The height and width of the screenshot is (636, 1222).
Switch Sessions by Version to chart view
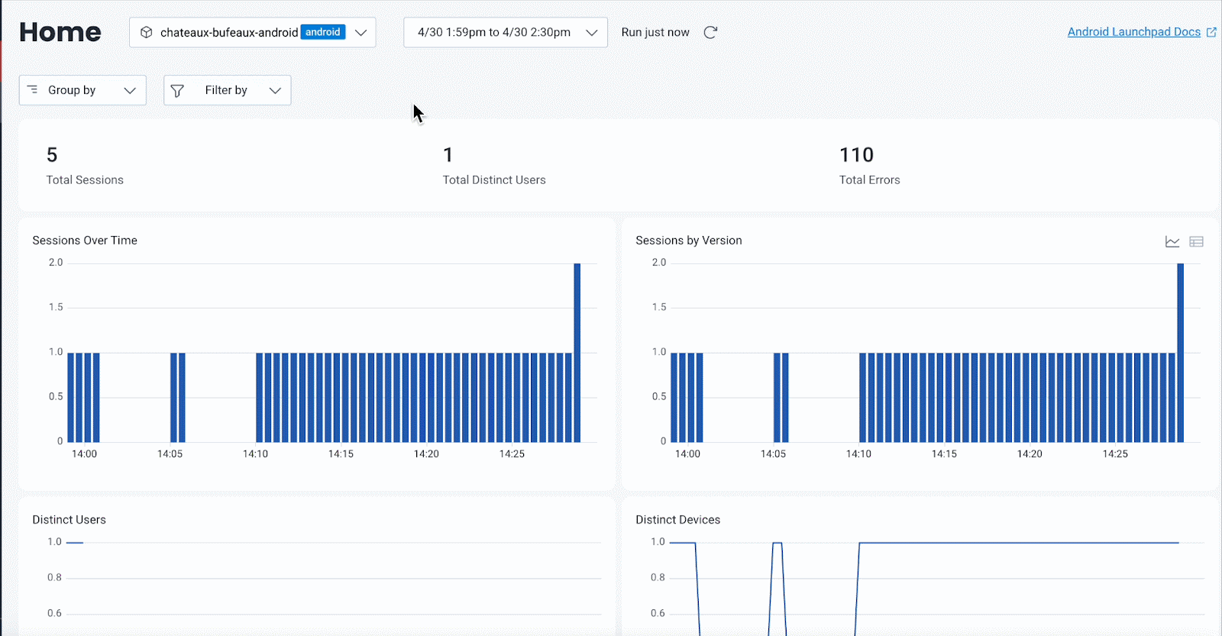(1172, 241)
